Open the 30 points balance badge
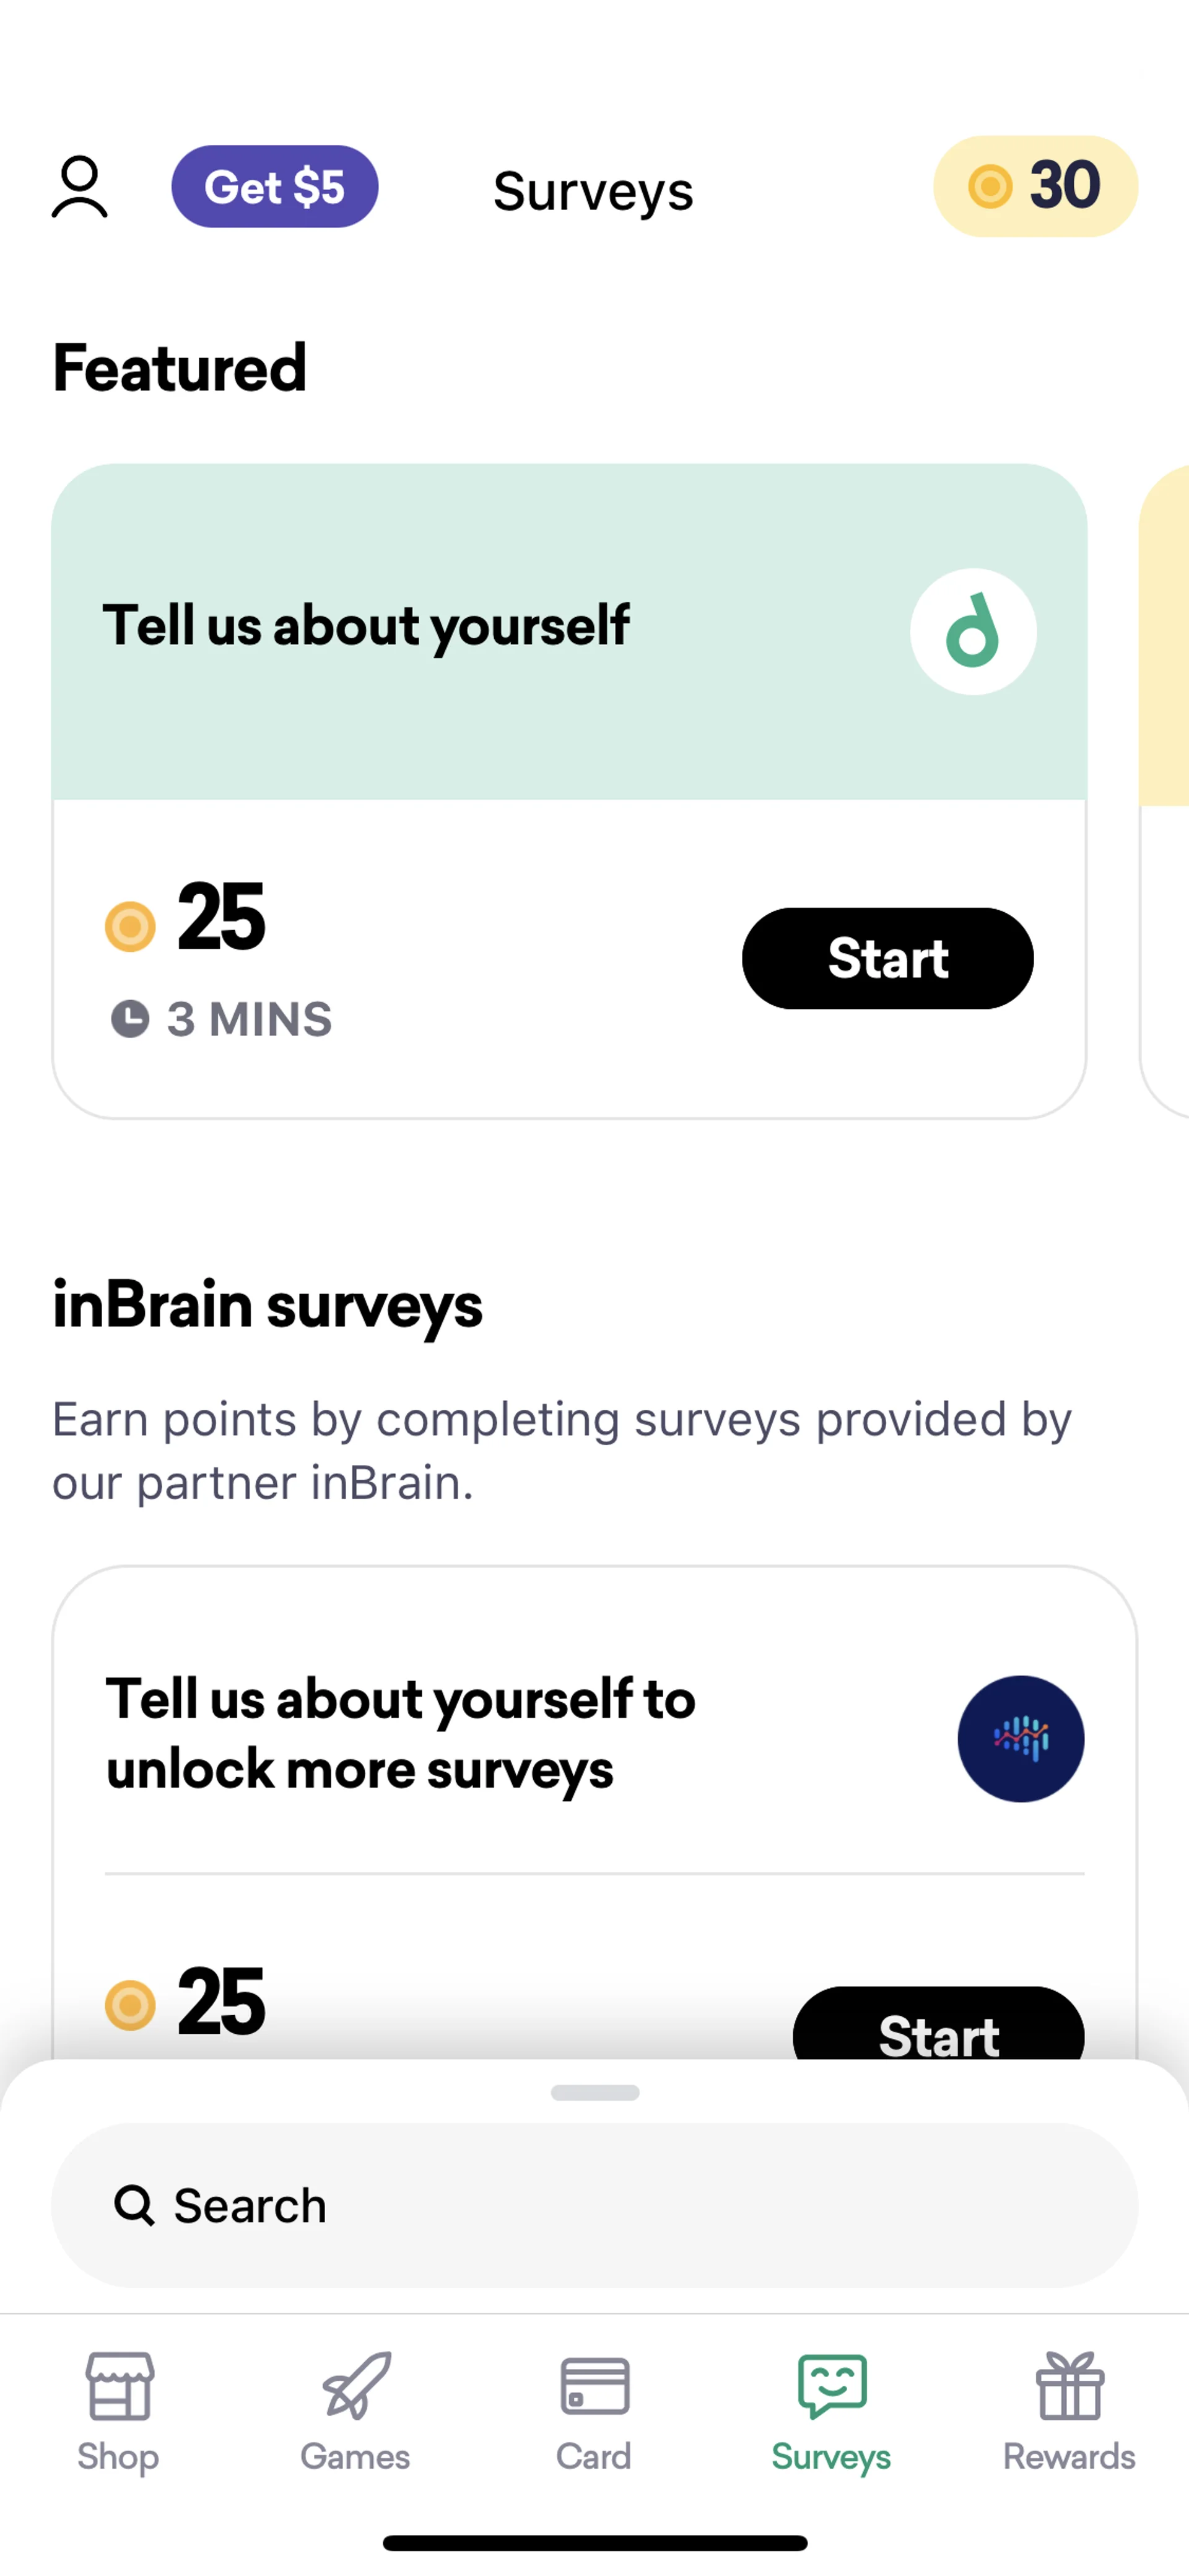 [1035, 186]
